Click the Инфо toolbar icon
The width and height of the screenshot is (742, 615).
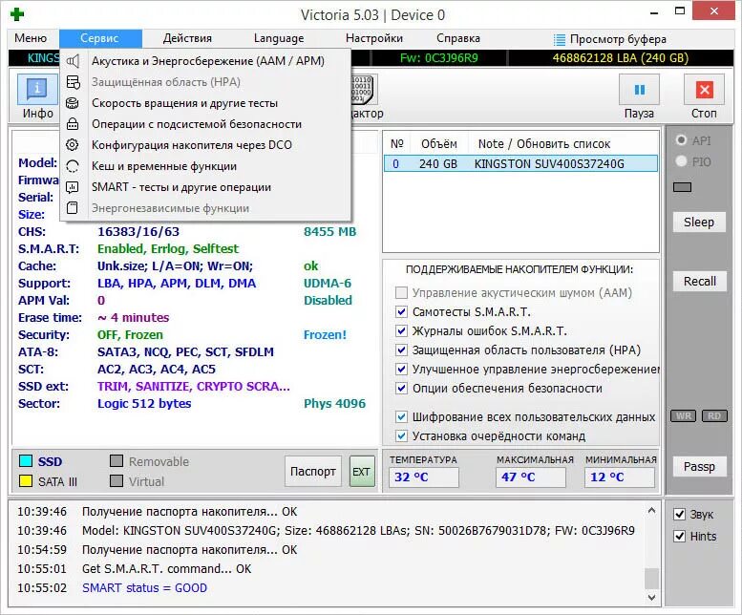click(37, 90)
